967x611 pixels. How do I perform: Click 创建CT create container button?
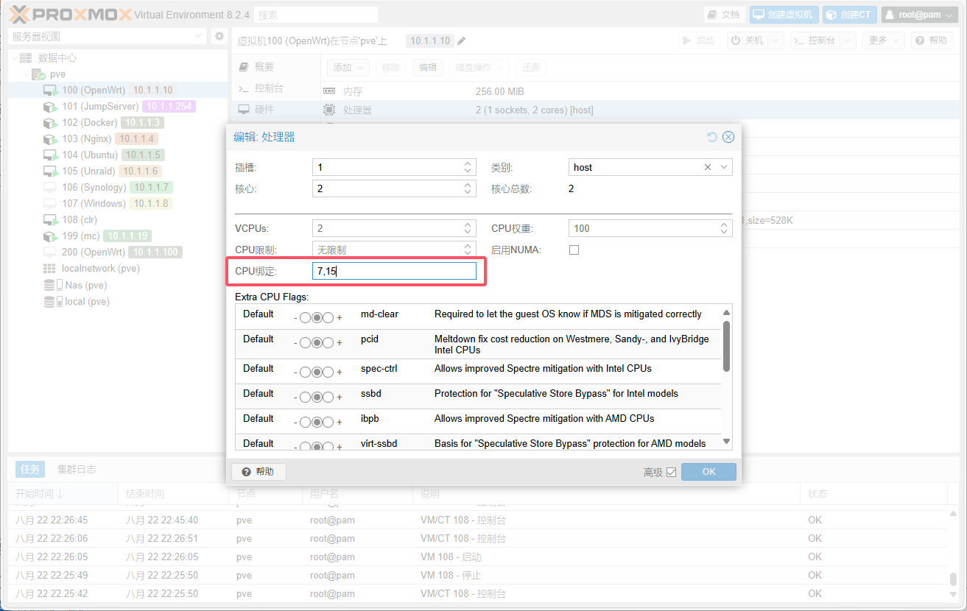(850, 15)
